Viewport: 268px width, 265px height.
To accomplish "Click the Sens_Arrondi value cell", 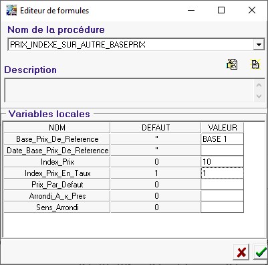I will click(x=222, y=207).
